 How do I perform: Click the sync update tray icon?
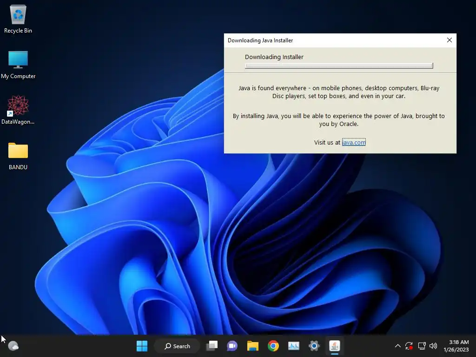click(409, 346)
